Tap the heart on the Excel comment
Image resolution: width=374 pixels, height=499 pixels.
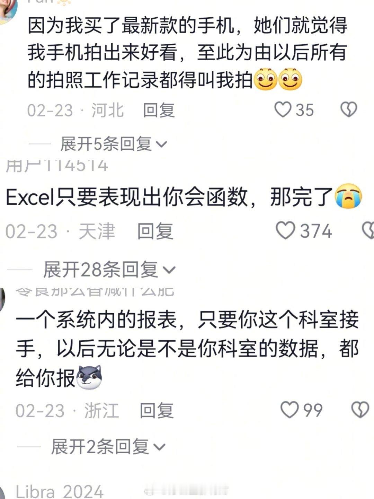tap(285, 231)
